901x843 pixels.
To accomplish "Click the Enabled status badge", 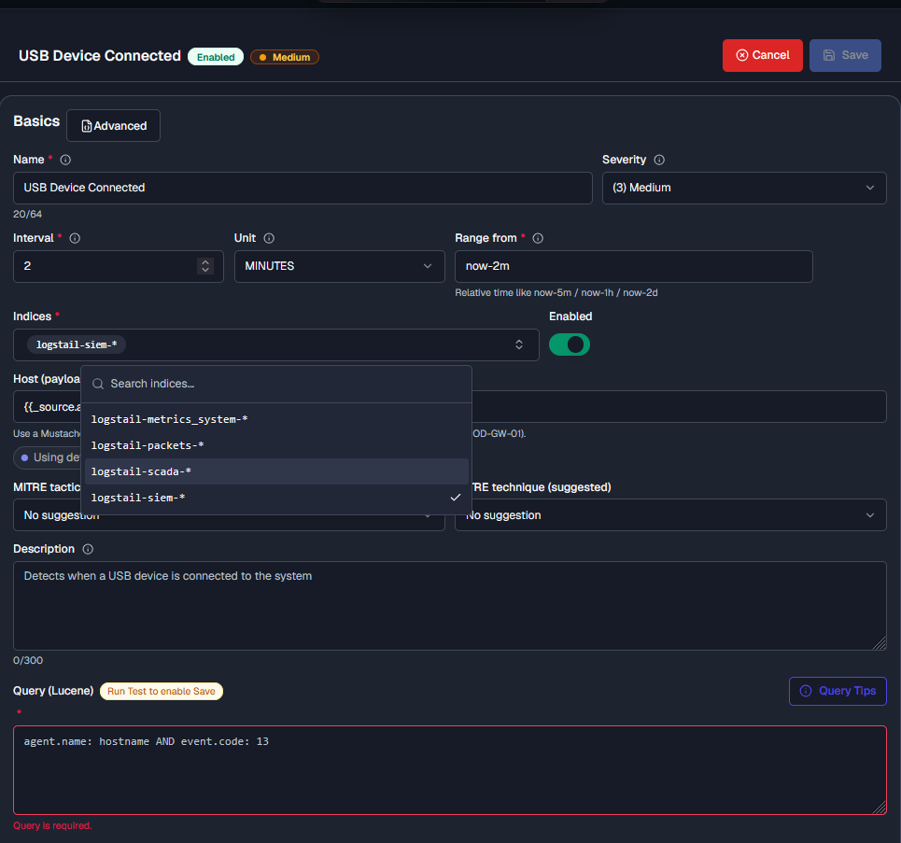I will (216, 57).
